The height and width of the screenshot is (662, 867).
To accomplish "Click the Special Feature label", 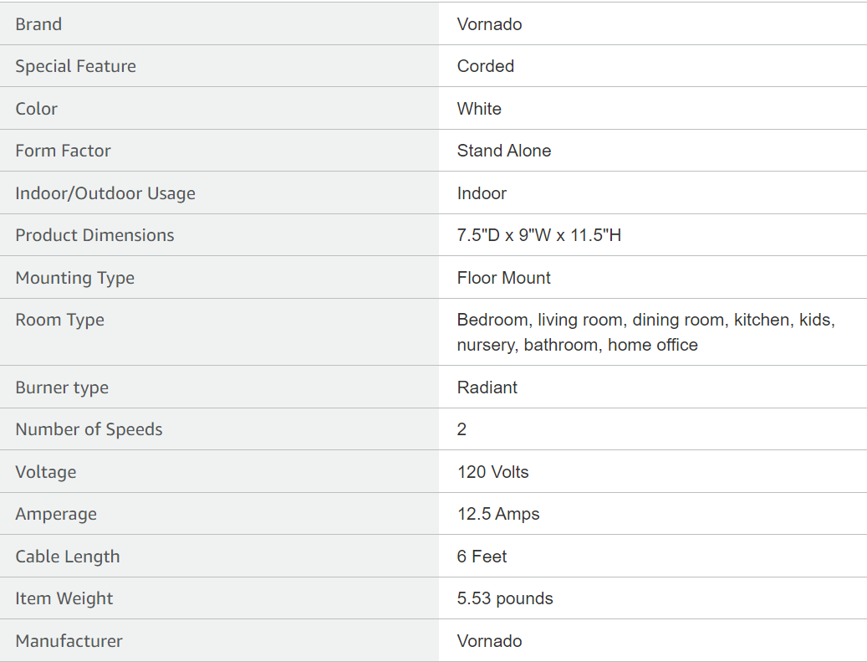I will [x=76, y=66].
